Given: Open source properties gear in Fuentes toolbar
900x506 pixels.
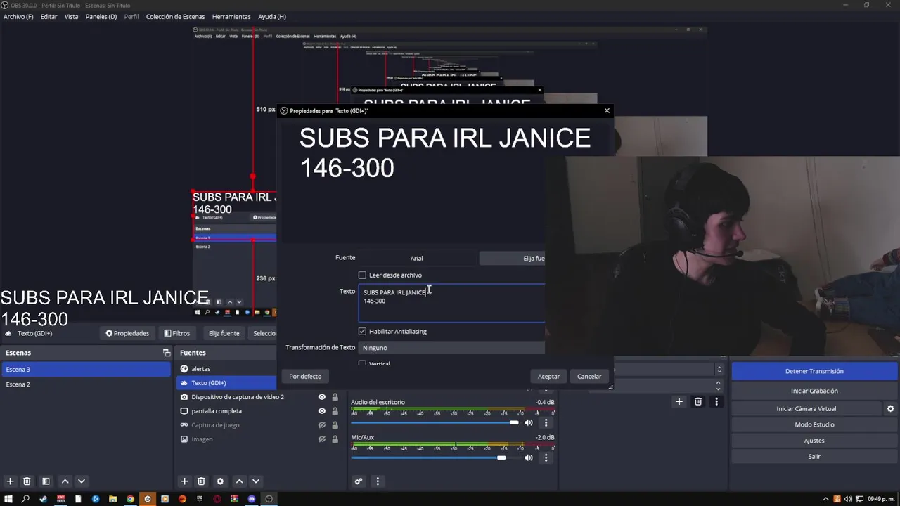Looking at the screenshot, I should 220,481.
